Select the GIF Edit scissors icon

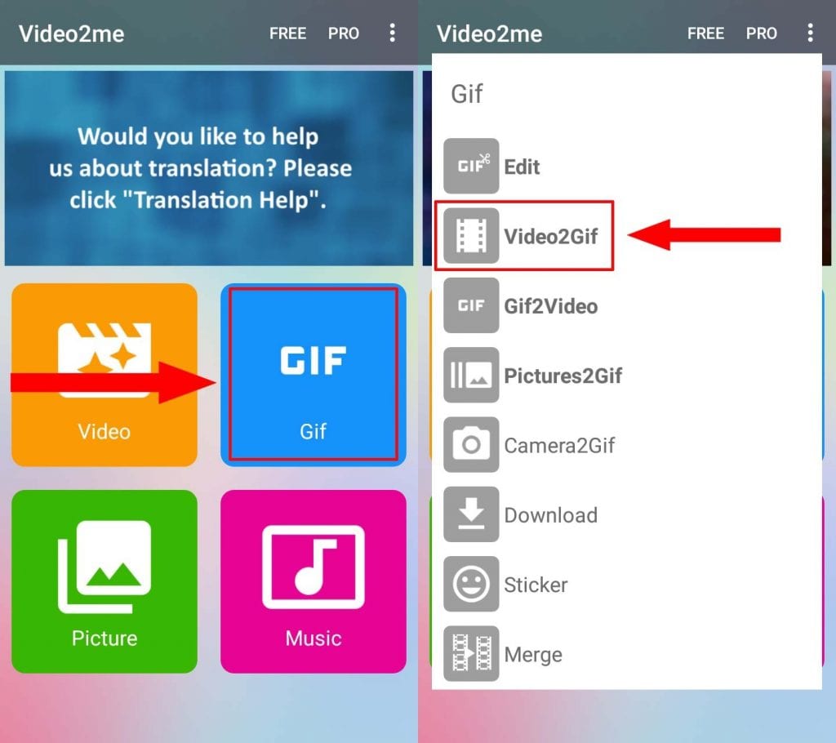471,166
